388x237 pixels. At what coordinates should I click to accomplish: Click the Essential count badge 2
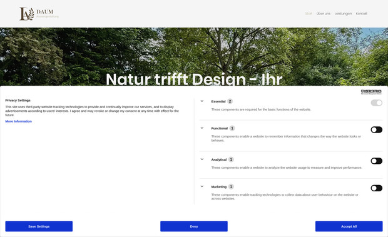tap(230, 101)
